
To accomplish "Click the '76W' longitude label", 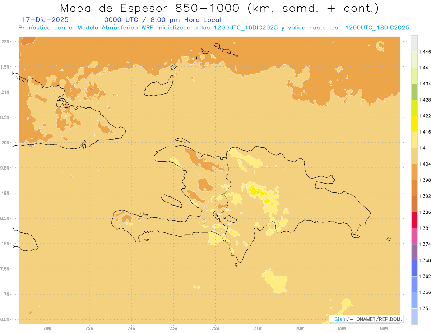I will (47, 328).
